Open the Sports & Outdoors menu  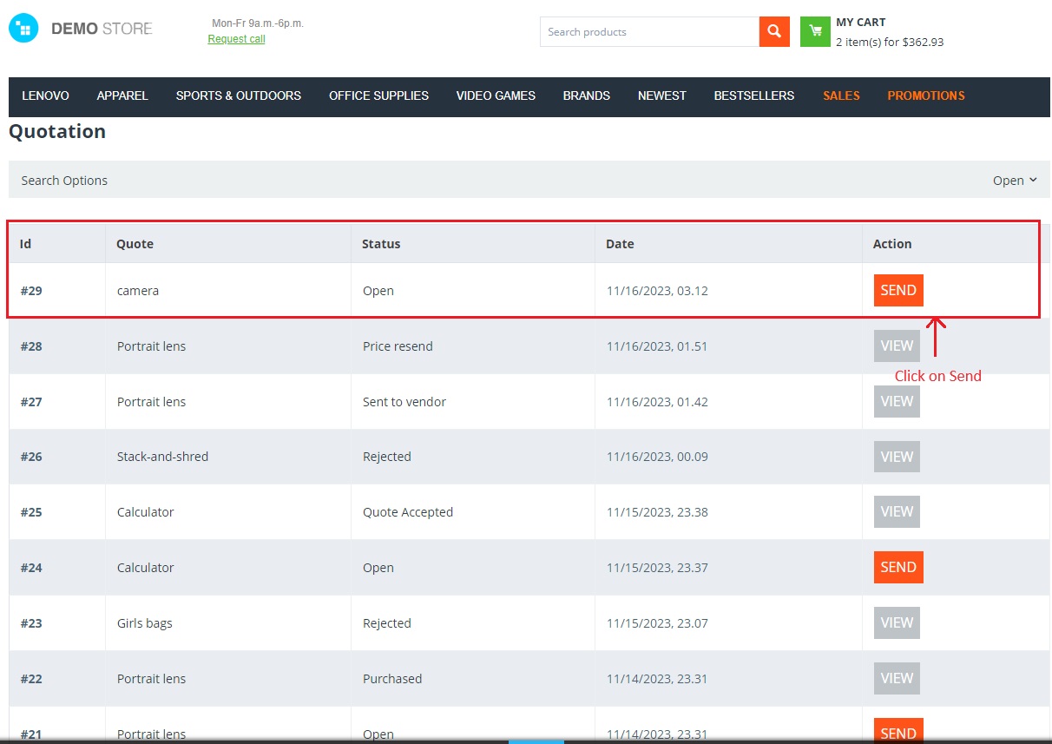[x=239, y=95]
